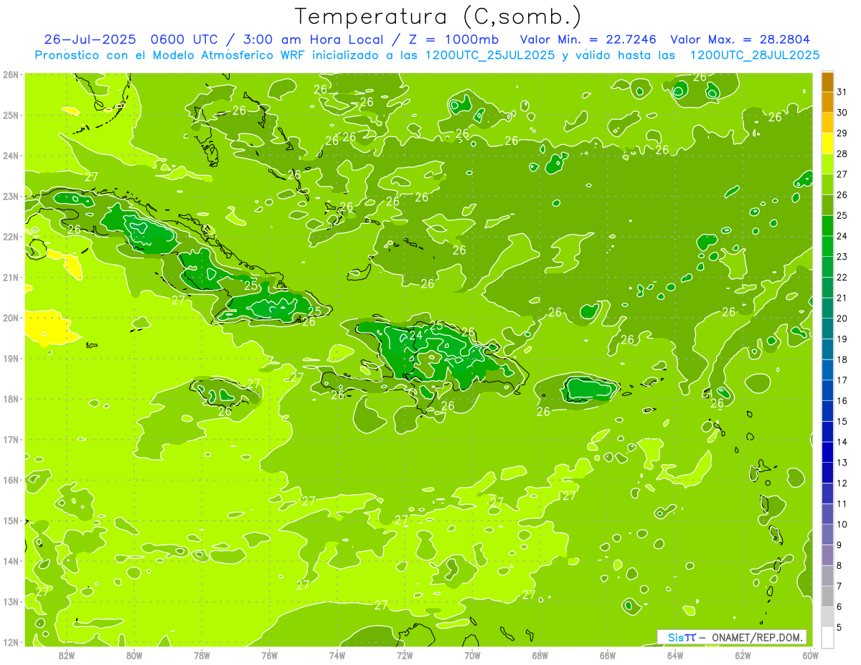Pick the light green 27–28 colorbar swatch
This screenshot has height=665, width=861.
827,164
